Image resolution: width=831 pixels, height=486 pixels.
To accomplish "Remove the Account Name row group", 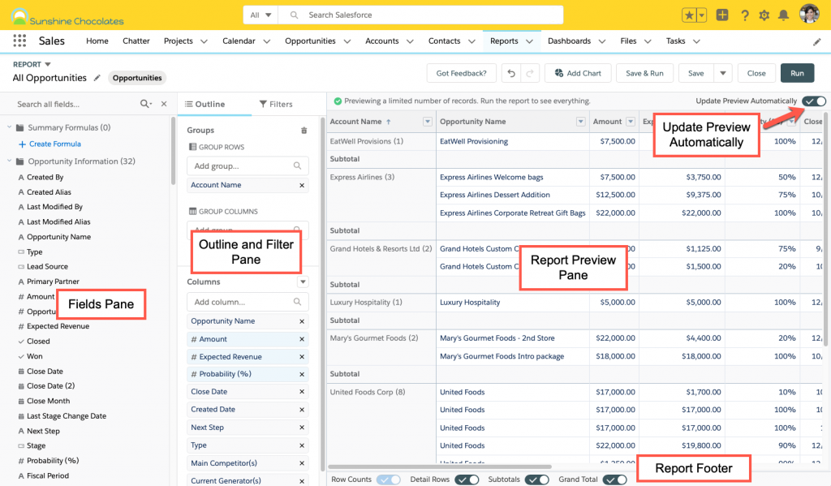I will pyautogui.click(x=302, y=186).
